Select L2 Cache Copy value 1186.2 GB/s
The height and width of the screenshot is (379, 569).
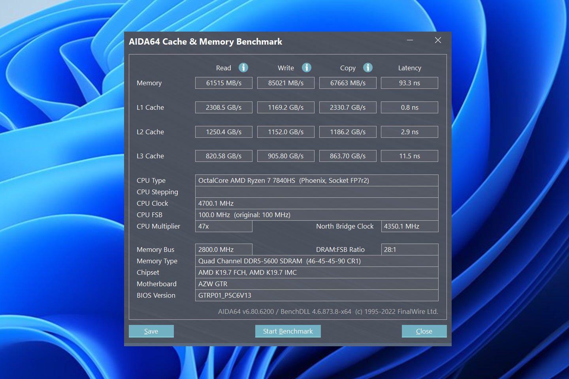[348, 132]
